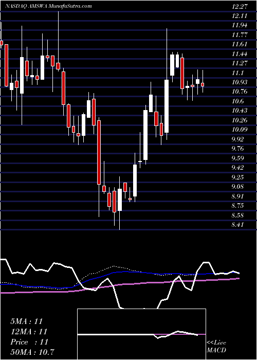
Task: Click the <<Live MACD label
Action: tap(216, 347)
